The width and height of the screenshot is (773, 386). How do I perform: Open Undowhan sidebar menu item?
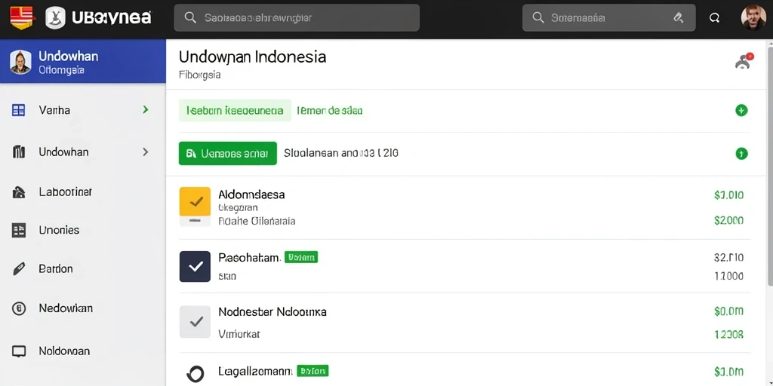click(x=83, y=152)
